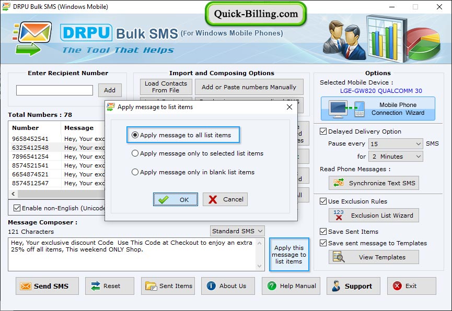Open View Templates

point(374,257)
